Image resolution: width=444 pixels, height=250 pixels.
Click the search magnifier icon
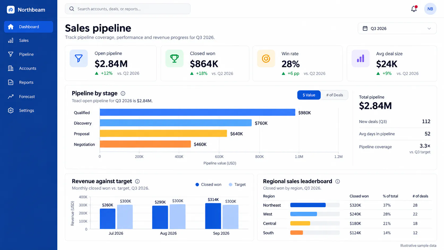click(x=72, y=9)
